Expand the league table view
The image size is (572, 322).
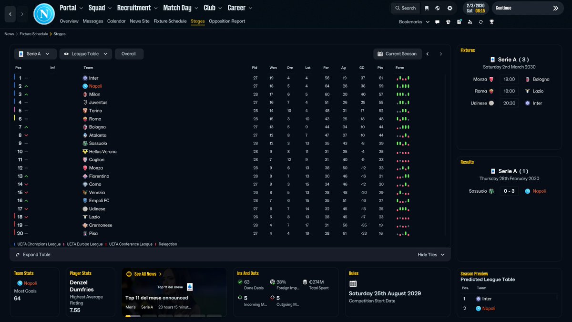(x=33, y=255)
